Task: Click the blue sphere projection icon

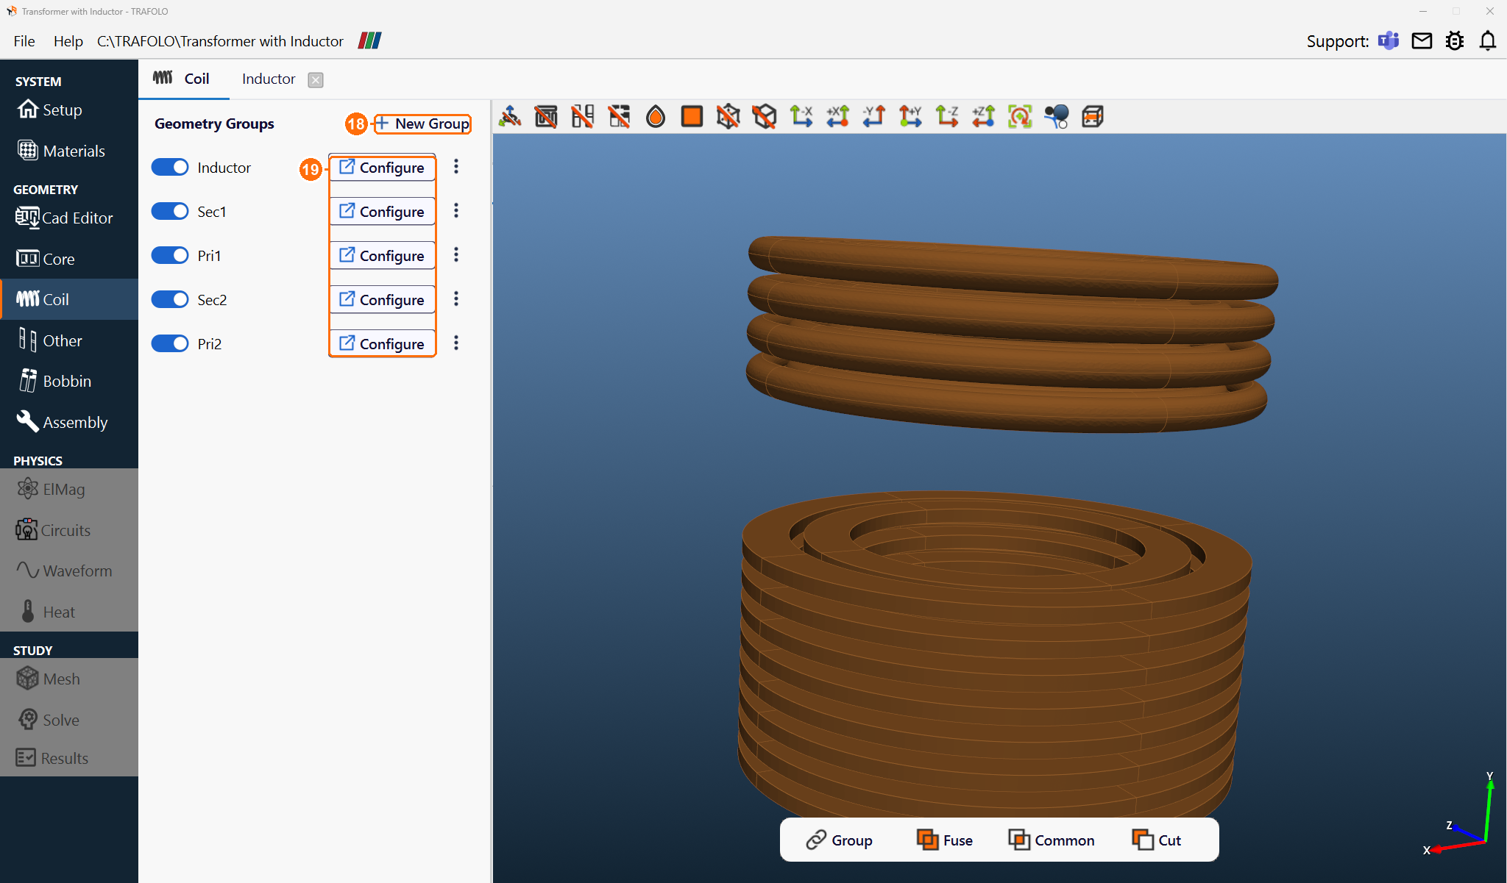Action: [x=1056, y=116]
